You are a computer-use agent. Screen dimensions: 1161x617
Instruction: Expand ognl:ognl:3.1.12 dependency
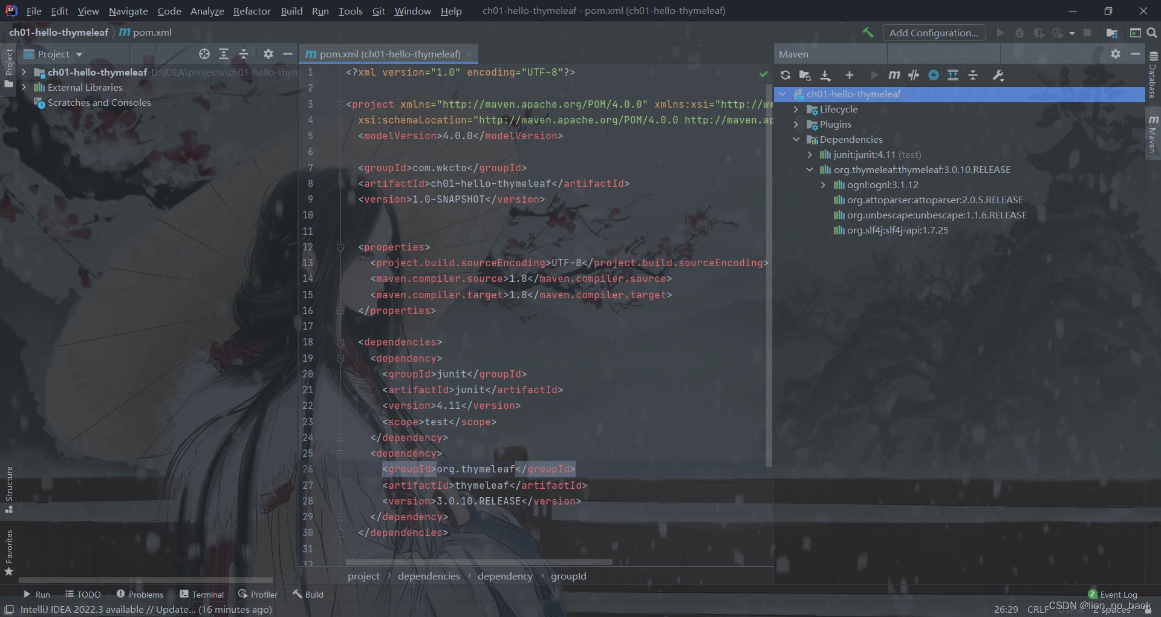click(823, 184)
